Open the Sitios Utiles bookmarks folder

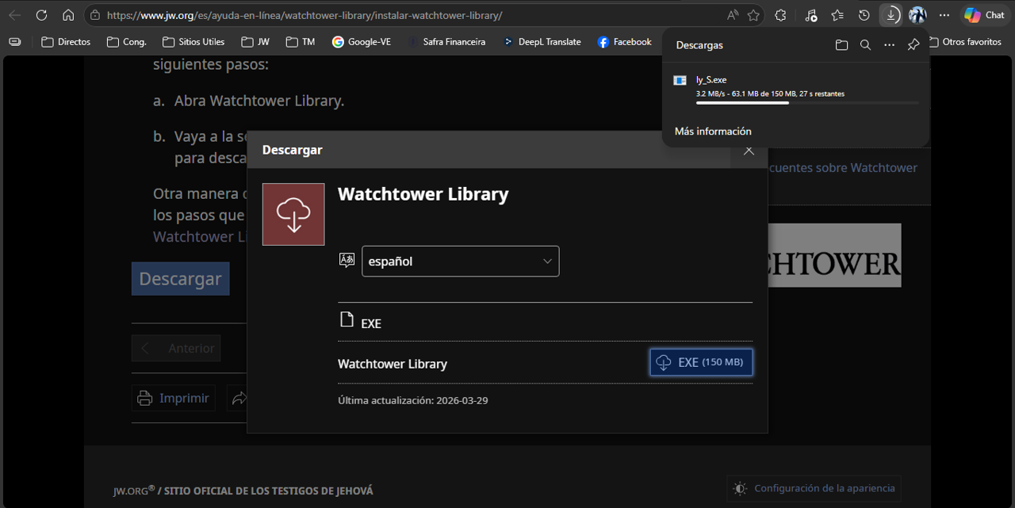(x=193, y=41)
